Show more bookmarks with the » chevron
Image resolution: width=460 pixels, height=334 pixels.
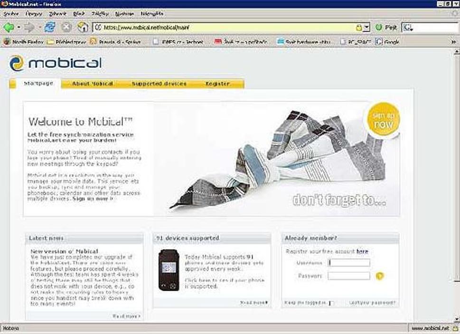[453, 42]
